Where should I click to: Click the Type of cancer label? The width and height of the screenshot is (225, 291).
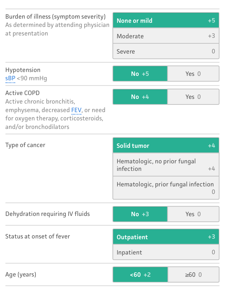25,145
